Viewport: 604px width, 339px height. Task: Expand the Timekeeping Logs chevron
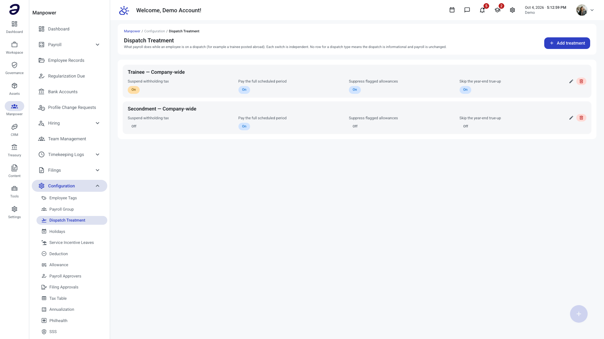(x=98, y=154)
